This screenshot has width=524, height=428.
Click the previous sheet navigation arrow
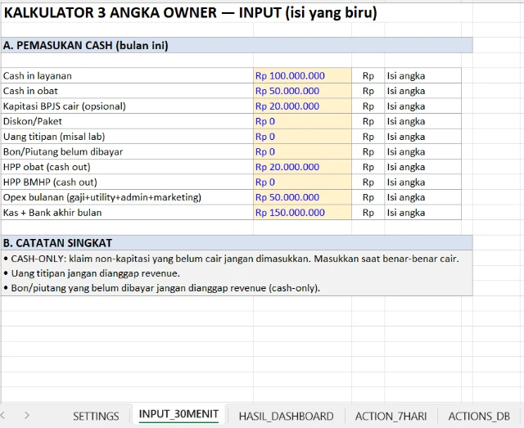click(x=7, y=415)
